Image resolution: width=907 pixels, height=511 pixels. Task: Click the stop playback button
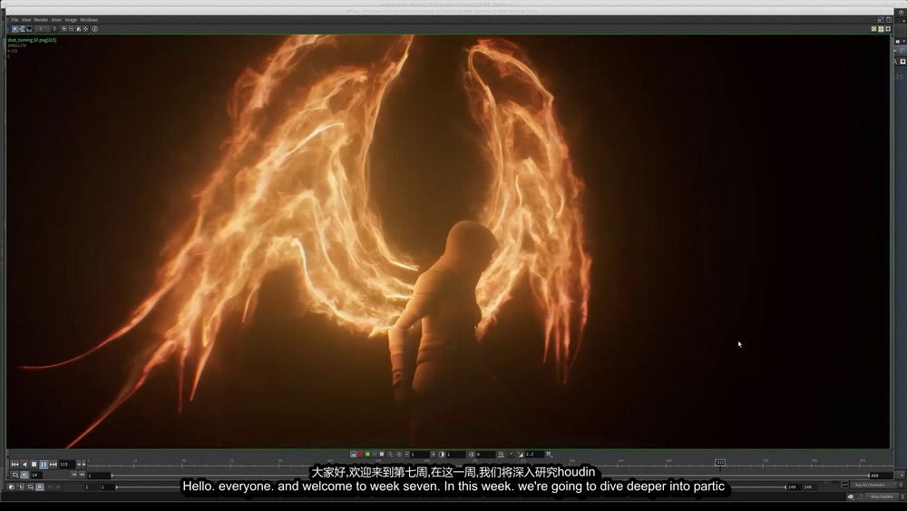click(x=34, y=465)
